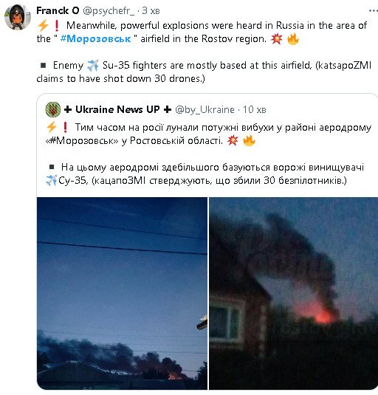378x395 pixels.
Task: Open the Ukraine News UP account name
Action: (117, 109)
